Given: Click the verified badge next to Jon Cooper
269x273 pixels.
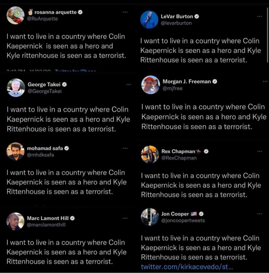Looking at the screenshot, I should [201, 214].
